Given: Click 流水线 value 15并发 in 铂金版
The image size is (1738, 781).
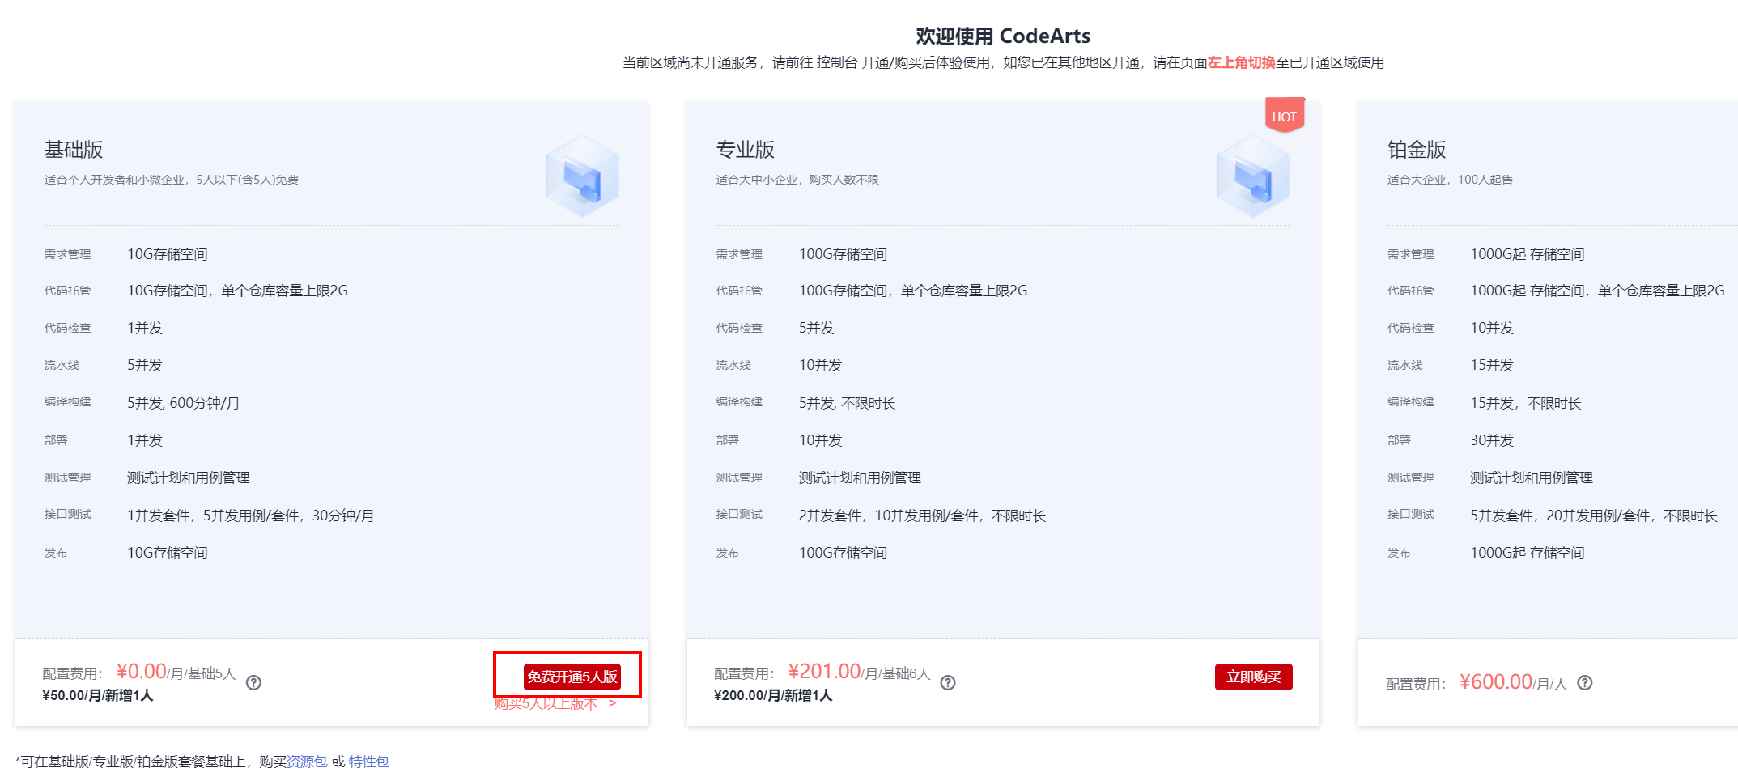Looking at the screenshot, I should 1492,365.
